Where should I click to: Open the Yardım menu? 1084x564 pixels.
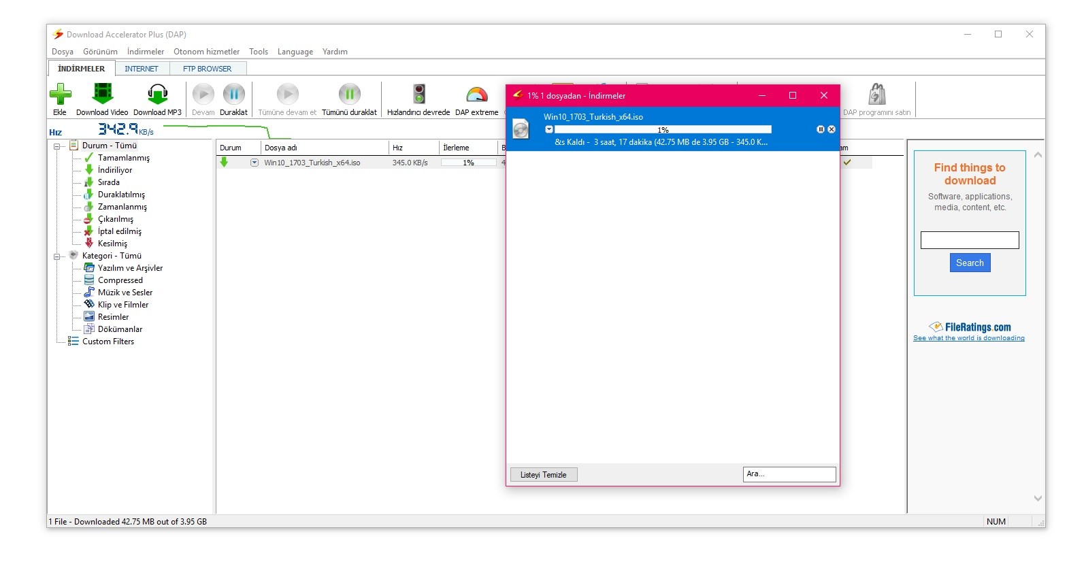[x=335, y=52]
